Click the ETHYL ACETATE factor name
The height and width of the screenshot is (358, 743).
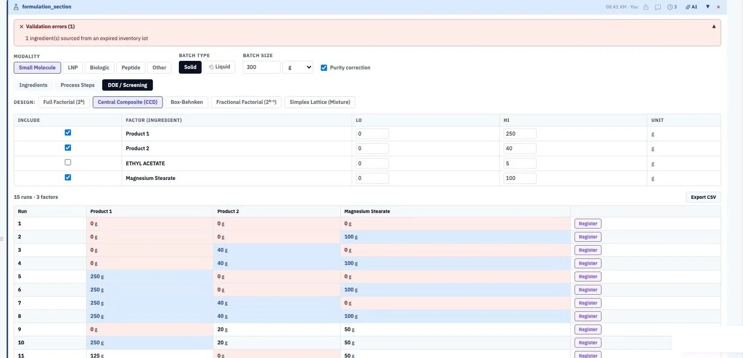tap(145, 163)
